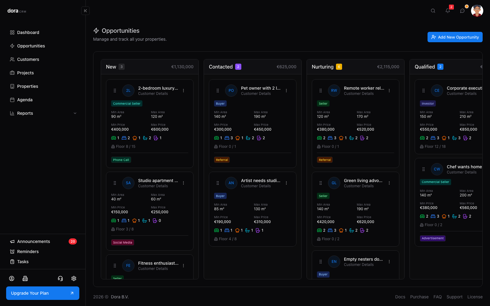Click drag handle of Studio apartment card
490x306 pixels.
(x=115, y=183)
